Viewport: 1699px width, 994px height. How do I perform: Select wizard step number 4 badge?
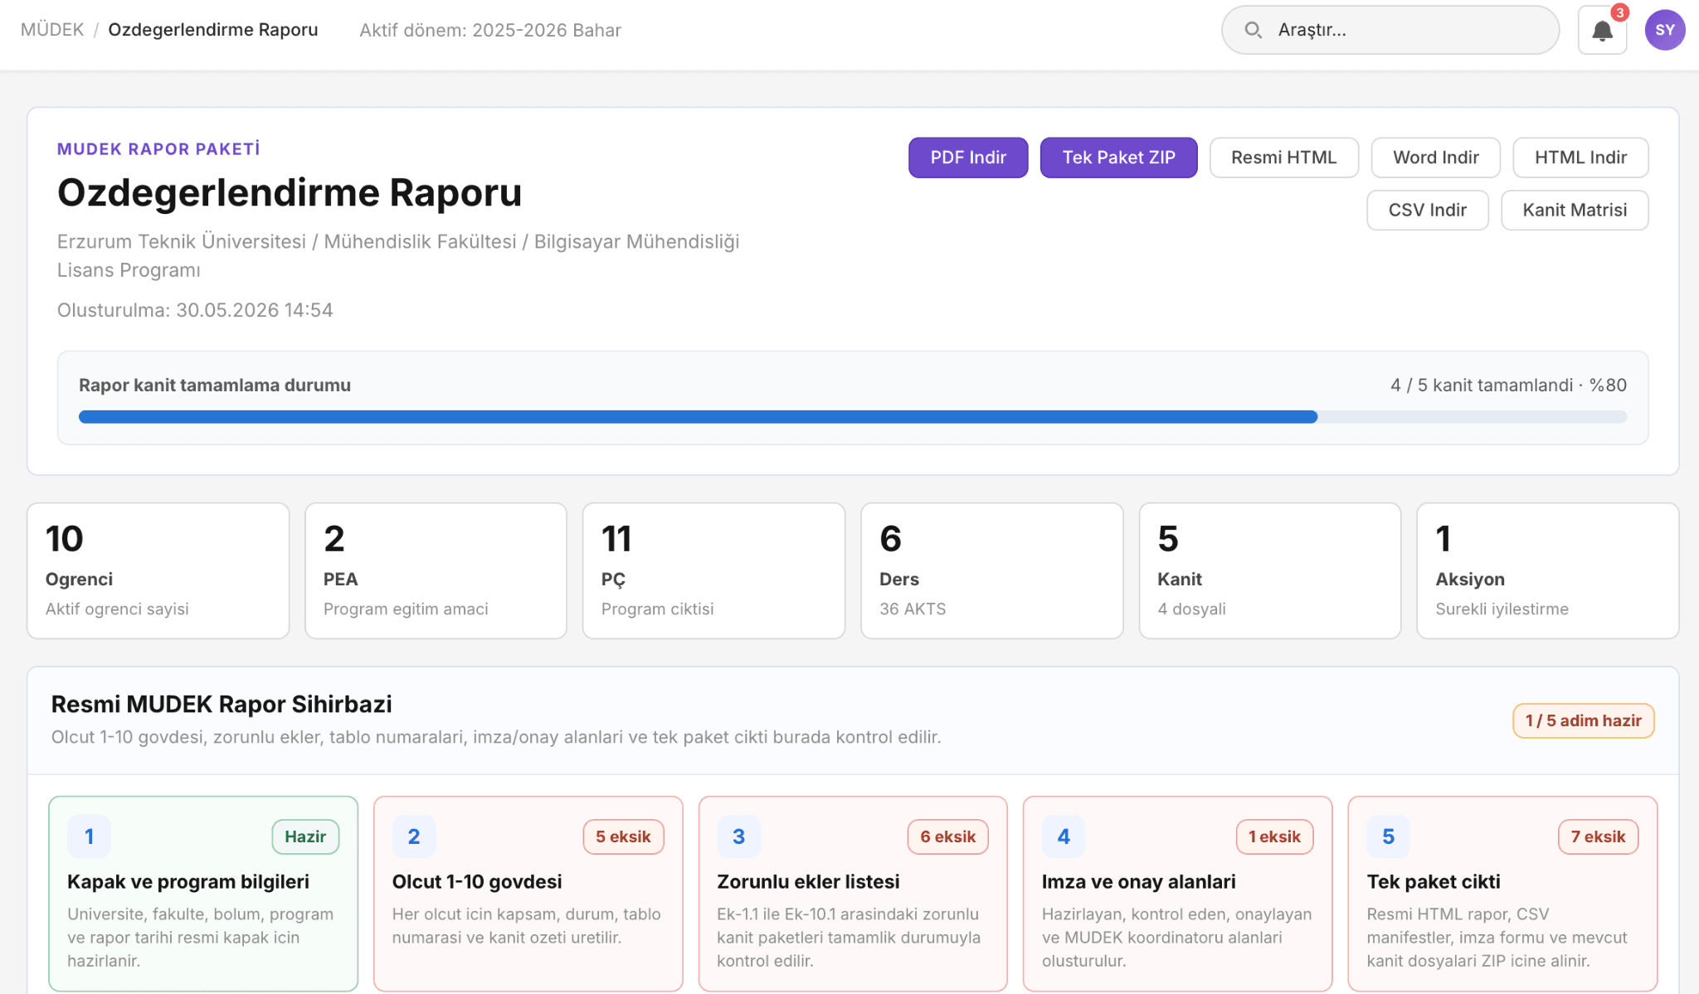pos(1064,836)
